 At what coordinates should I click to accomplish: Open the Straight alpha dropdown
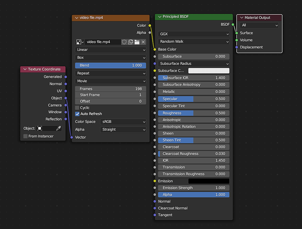(123, 130)
